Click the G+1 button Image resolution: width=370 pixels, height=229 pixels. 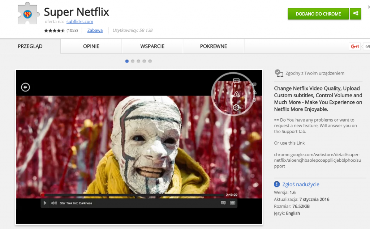point(355,47)
